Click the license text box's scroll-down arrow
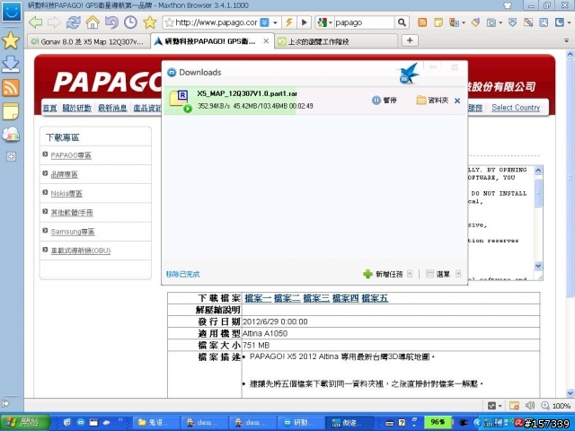This screenshot has height=431, width=575. (538, 266)
